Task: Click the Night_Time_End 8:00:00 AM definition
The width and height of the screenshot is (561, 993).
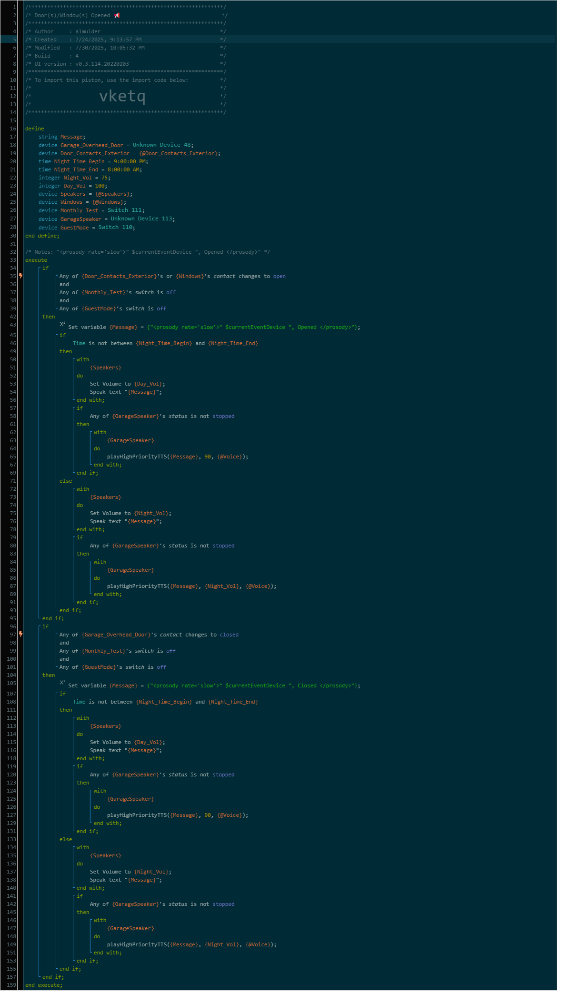Action: [90, 169]
